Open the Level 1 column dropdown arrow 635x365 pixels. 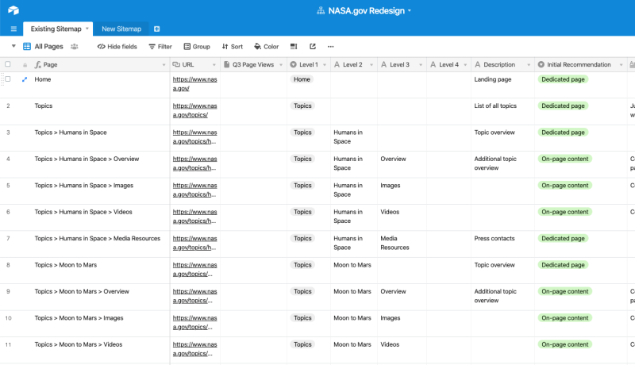point(325,65)
